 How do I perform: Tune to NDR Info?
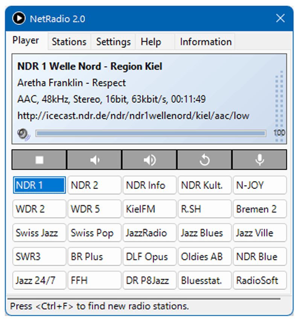(x=149, y=185)
